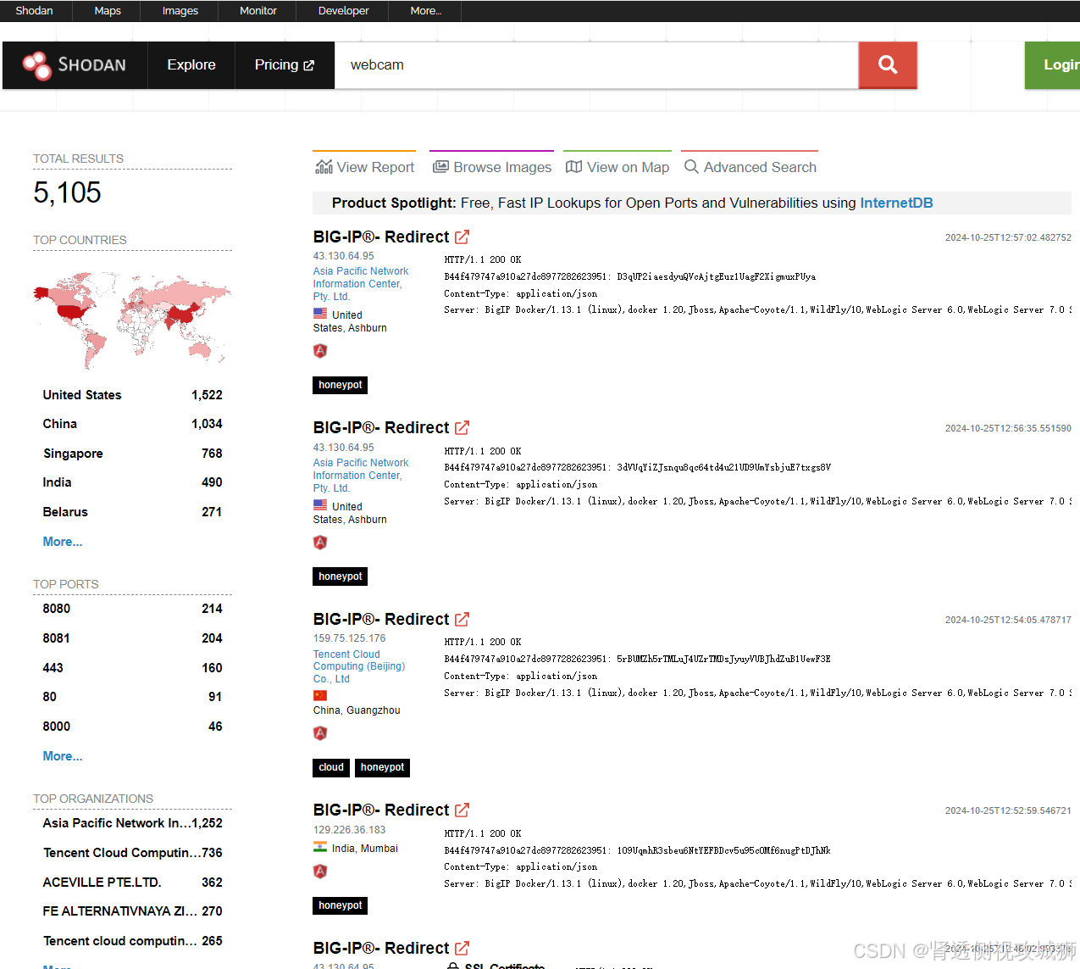Open external link icon of 159.75.125.176 result

[462, 620]
